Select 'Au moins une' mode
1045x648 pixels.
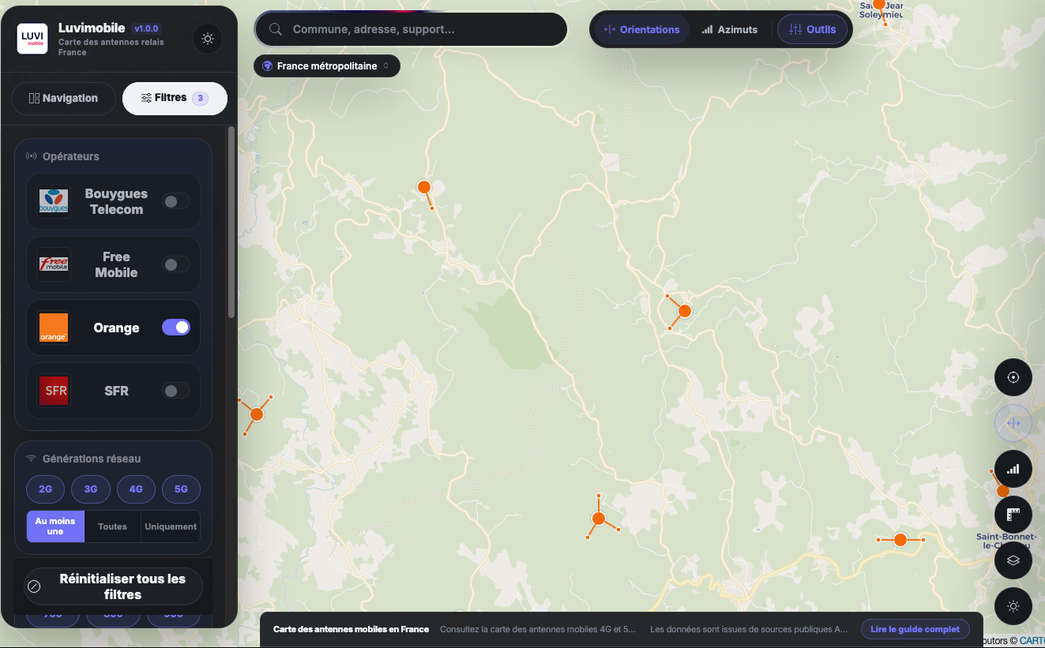pyautogui.click(x=55, y=526)
